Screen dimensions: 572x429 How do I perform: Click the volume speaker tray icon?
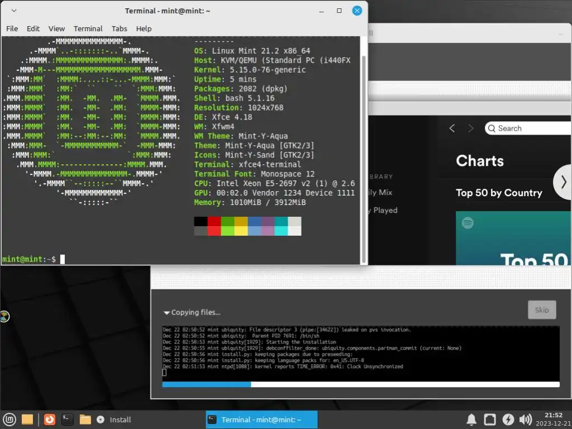pos(525,420)
